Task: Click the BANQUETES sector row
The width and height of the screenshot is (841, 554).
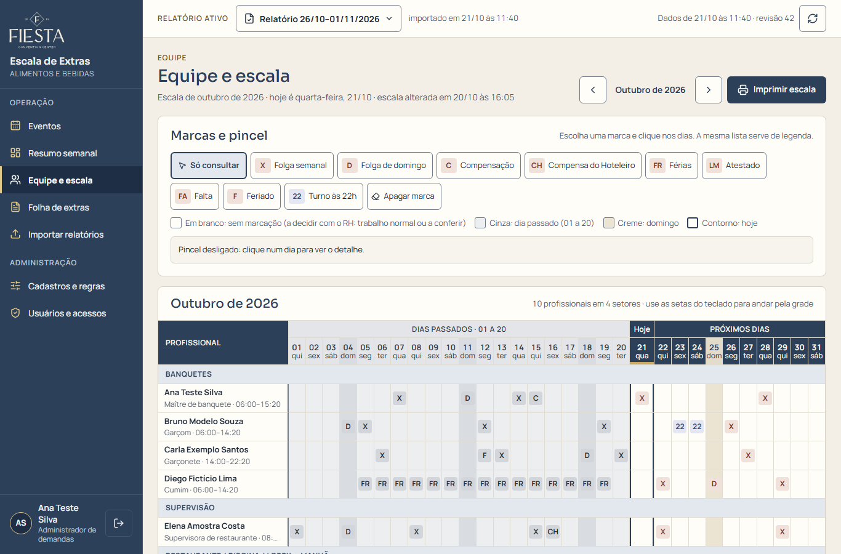Action: (x=491, y=374)
